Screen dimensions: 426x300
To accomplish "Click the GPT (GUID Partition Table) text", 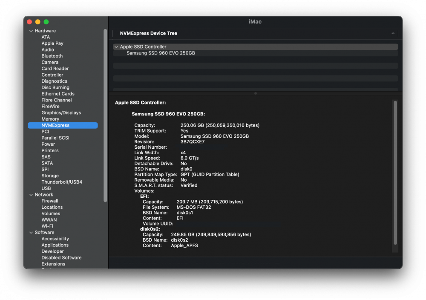I will click(210, 174).
